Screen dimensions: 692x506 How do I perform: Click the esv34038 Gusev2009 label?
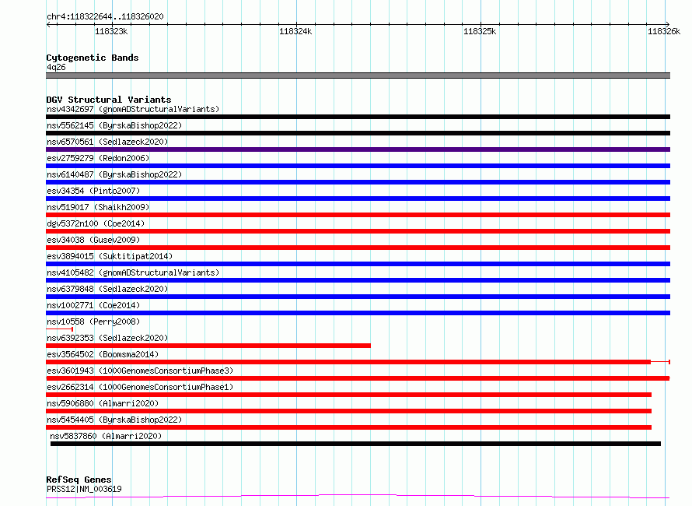pos(93,240)
